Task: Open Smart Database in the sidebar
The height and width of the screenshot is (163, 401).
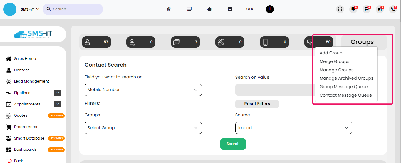Action: [29, 138]
